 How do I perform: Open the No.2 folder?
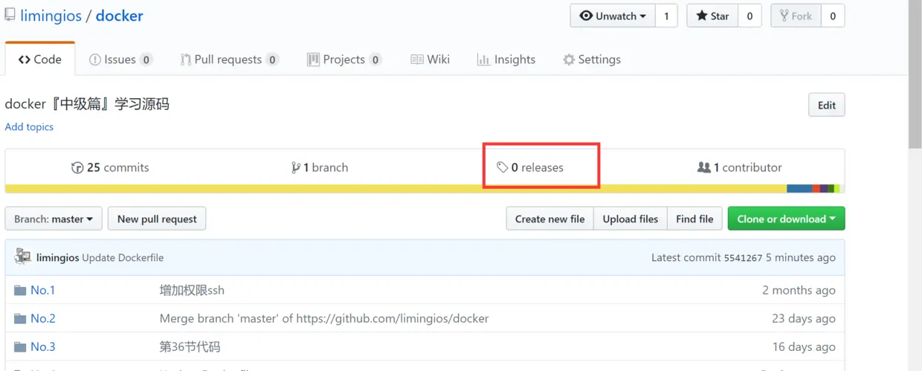(x=42, y=318)
